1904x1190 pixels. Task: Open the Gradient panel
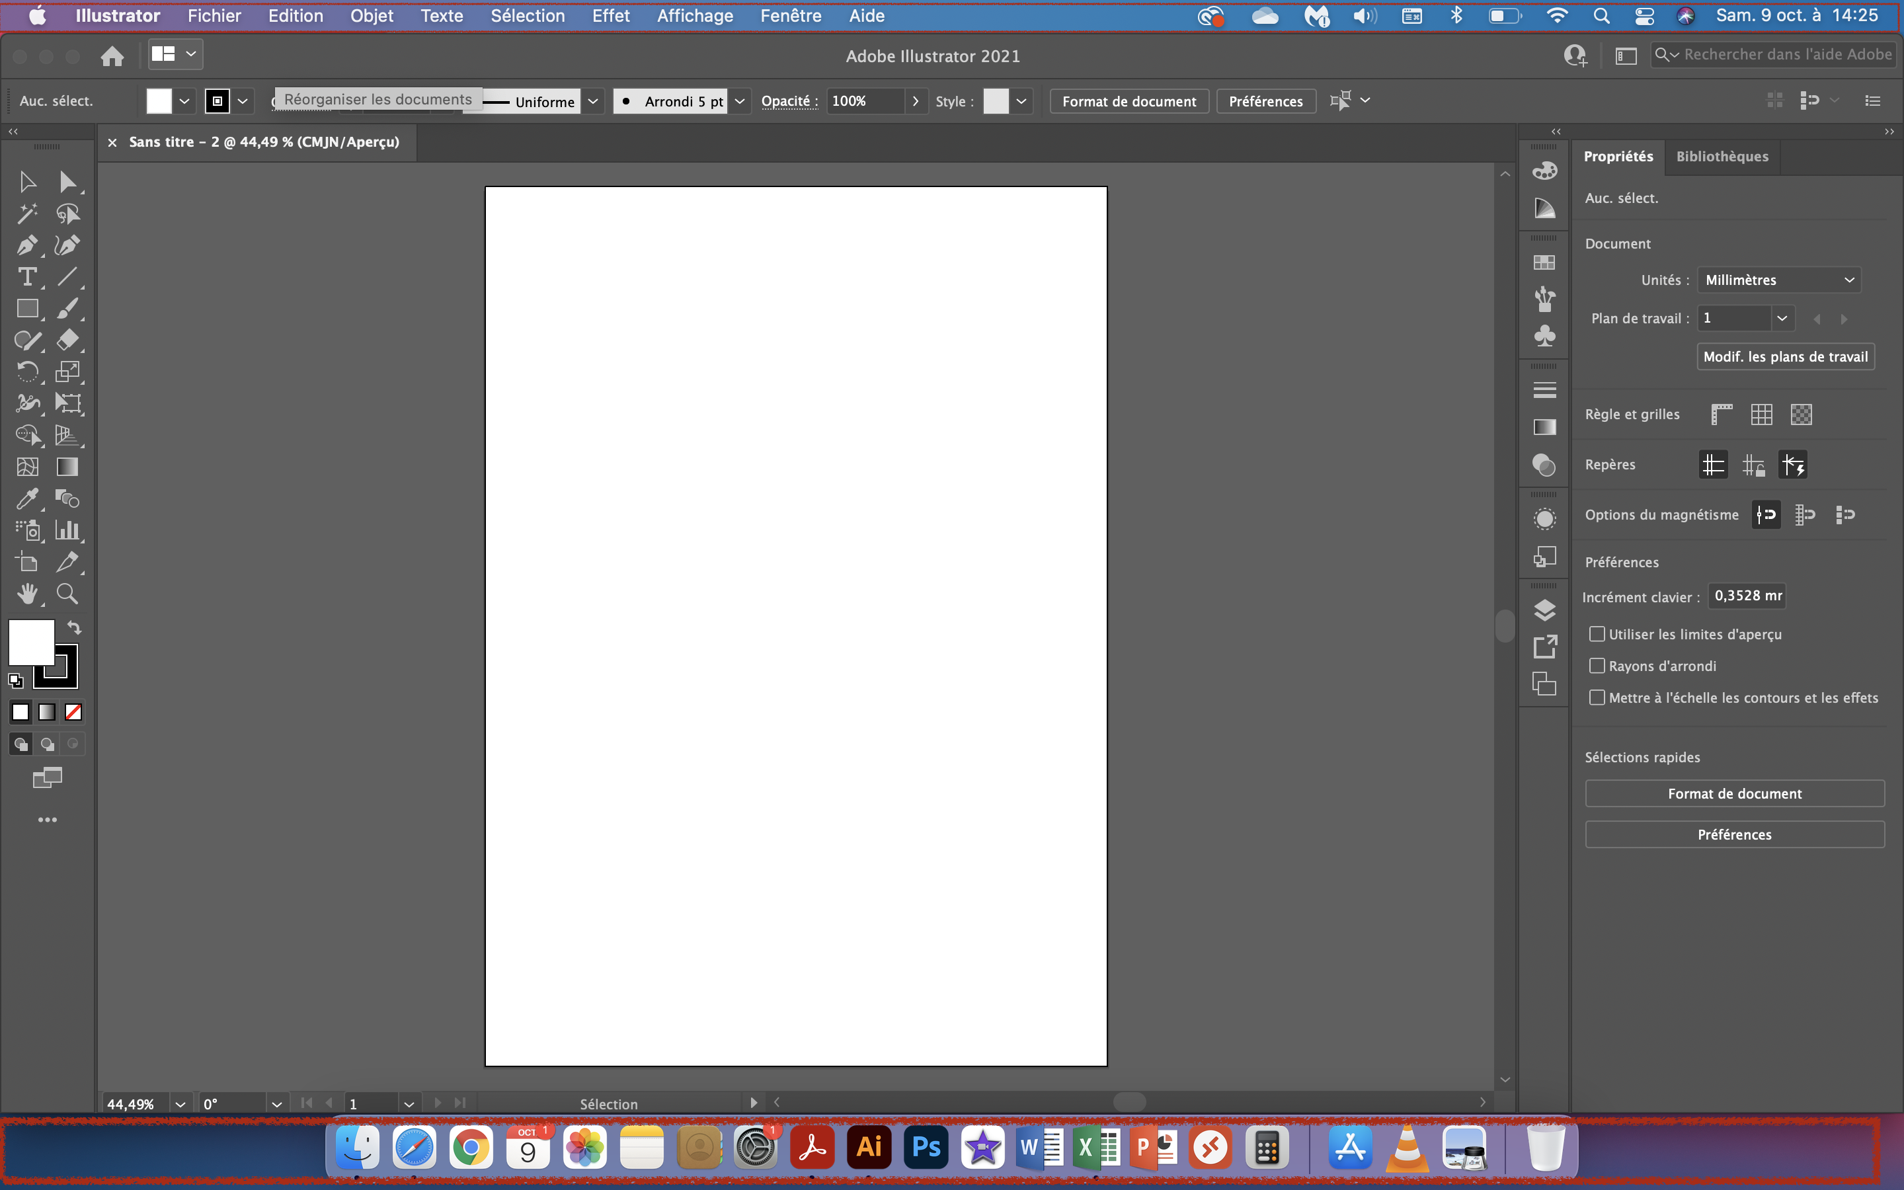point(1544,427)
